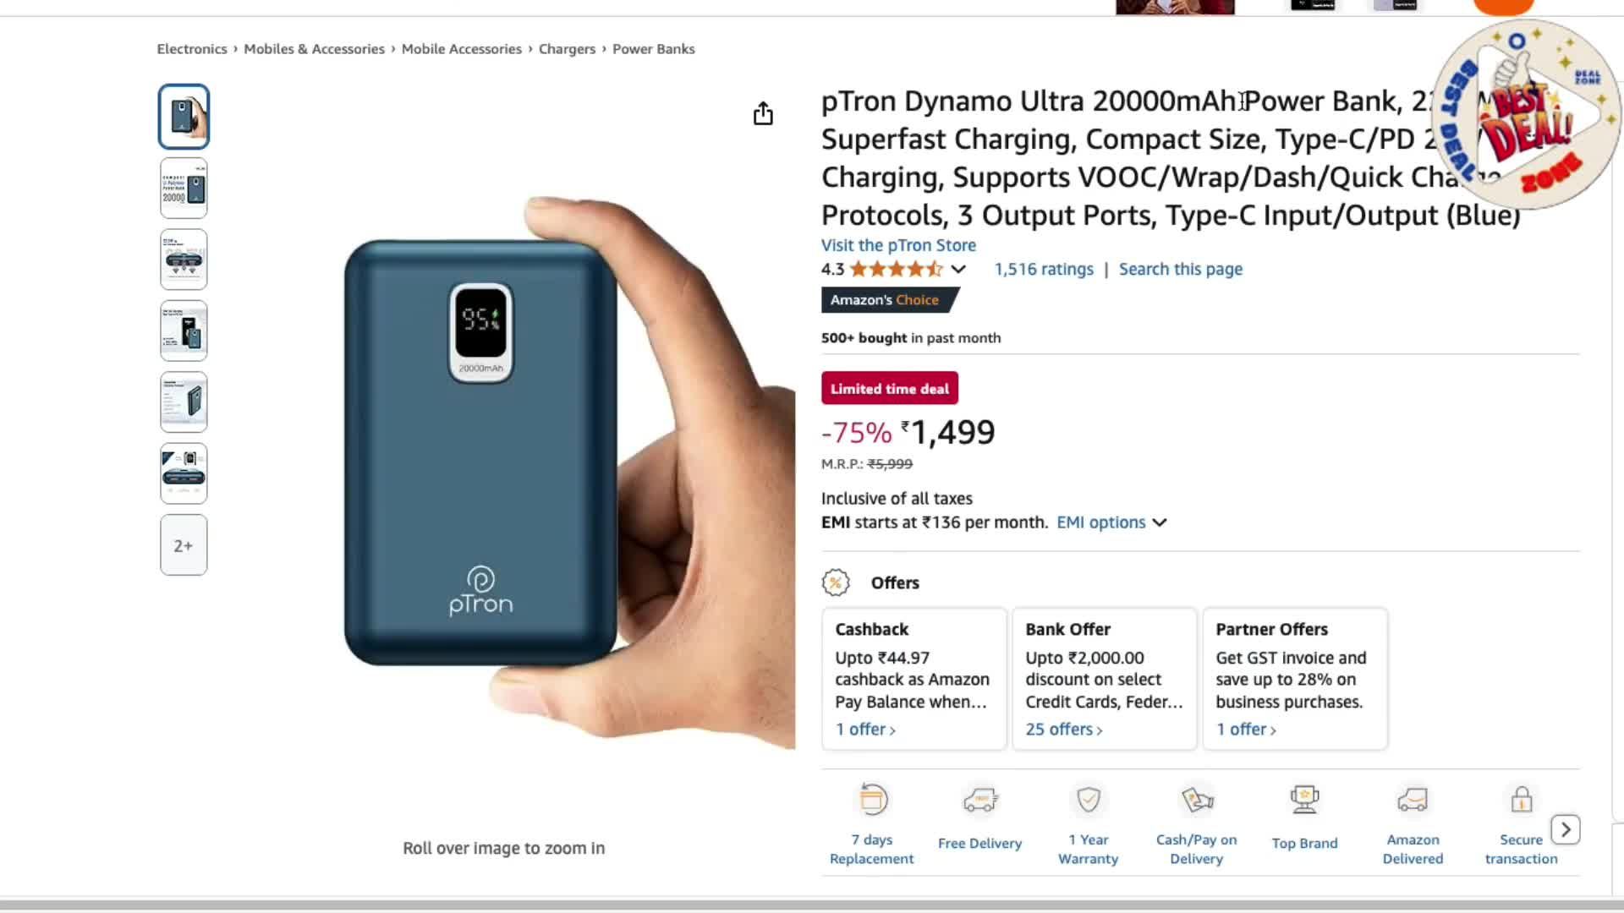View the 25 offers Bank Offer link
This screenshot has width=1624, height=913.
click(x=1063, y=730)
